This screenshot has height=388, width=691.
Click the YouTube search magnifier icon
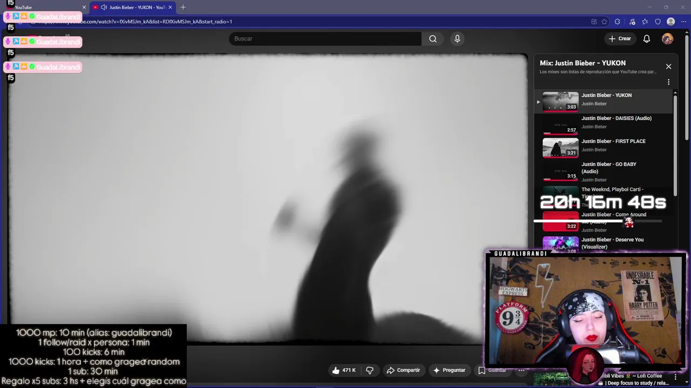pos(433,39)
